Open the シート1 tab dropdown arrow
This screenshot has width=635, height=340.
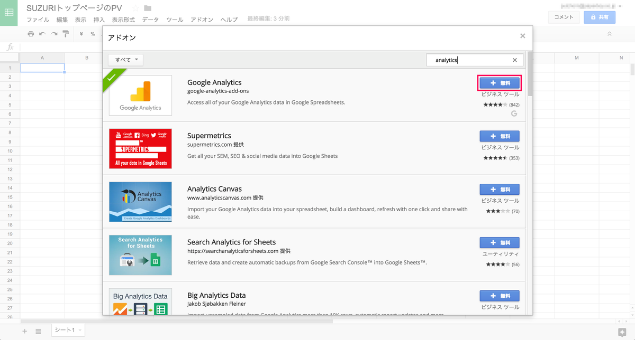(79, 330)
